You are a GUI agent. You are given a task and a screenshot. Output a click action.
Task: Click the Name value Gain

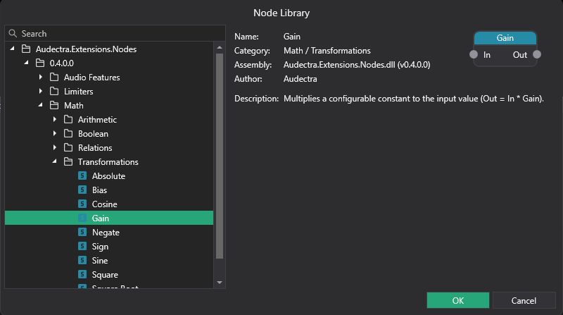tap(292, 37)
